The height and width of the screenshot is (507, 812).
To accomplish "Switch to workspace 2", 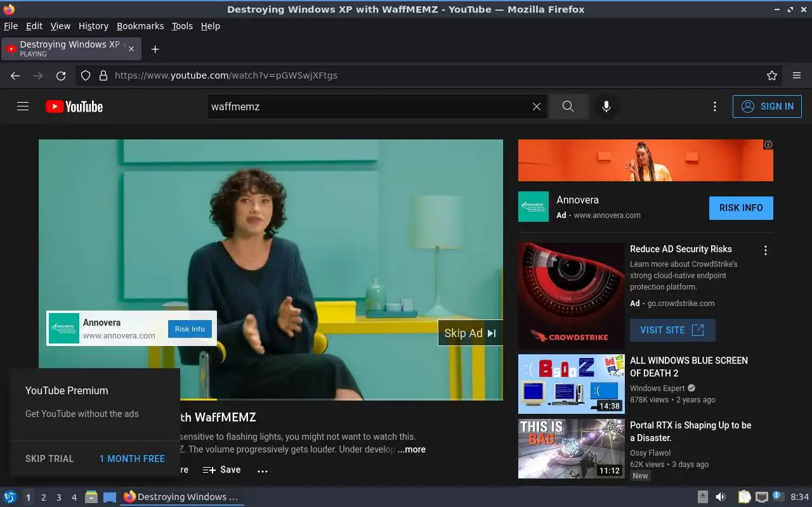I will 43,497.
